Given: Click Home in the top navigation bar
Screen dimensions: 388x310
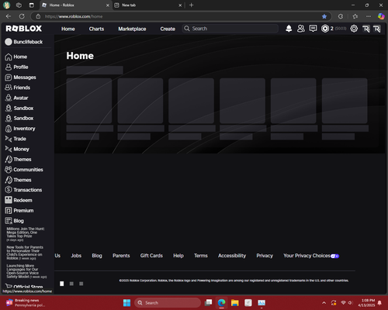Looking at the screenshot, I should click(68, 29).
